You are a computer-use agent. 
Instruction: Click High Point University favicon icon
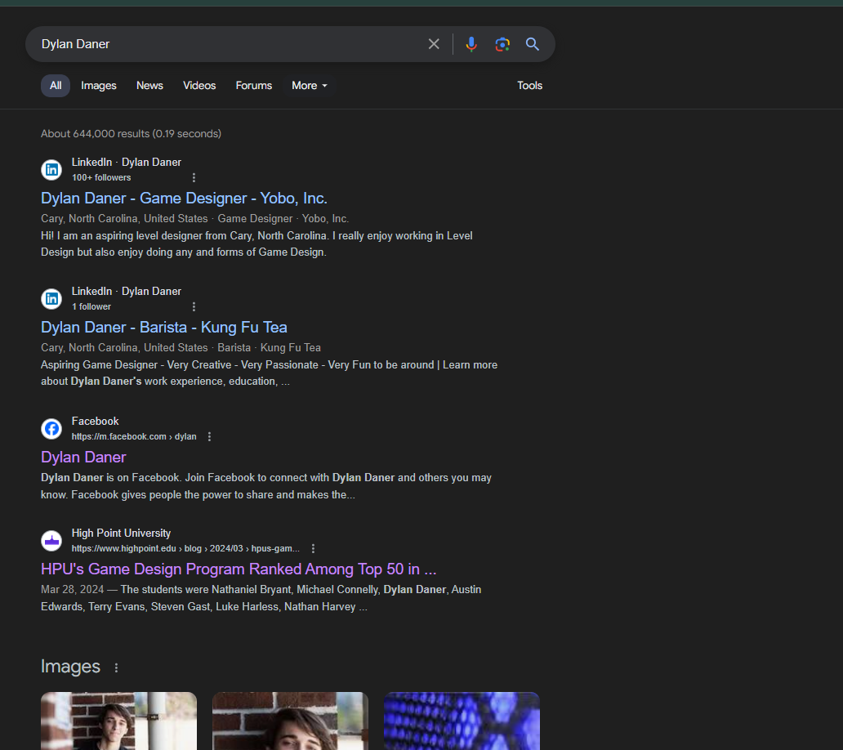pyautogui.click(x=51, y=541)
